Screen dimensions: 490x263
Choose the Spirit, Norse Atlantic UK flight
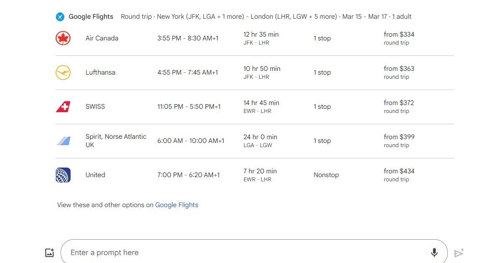pos(255,141)
